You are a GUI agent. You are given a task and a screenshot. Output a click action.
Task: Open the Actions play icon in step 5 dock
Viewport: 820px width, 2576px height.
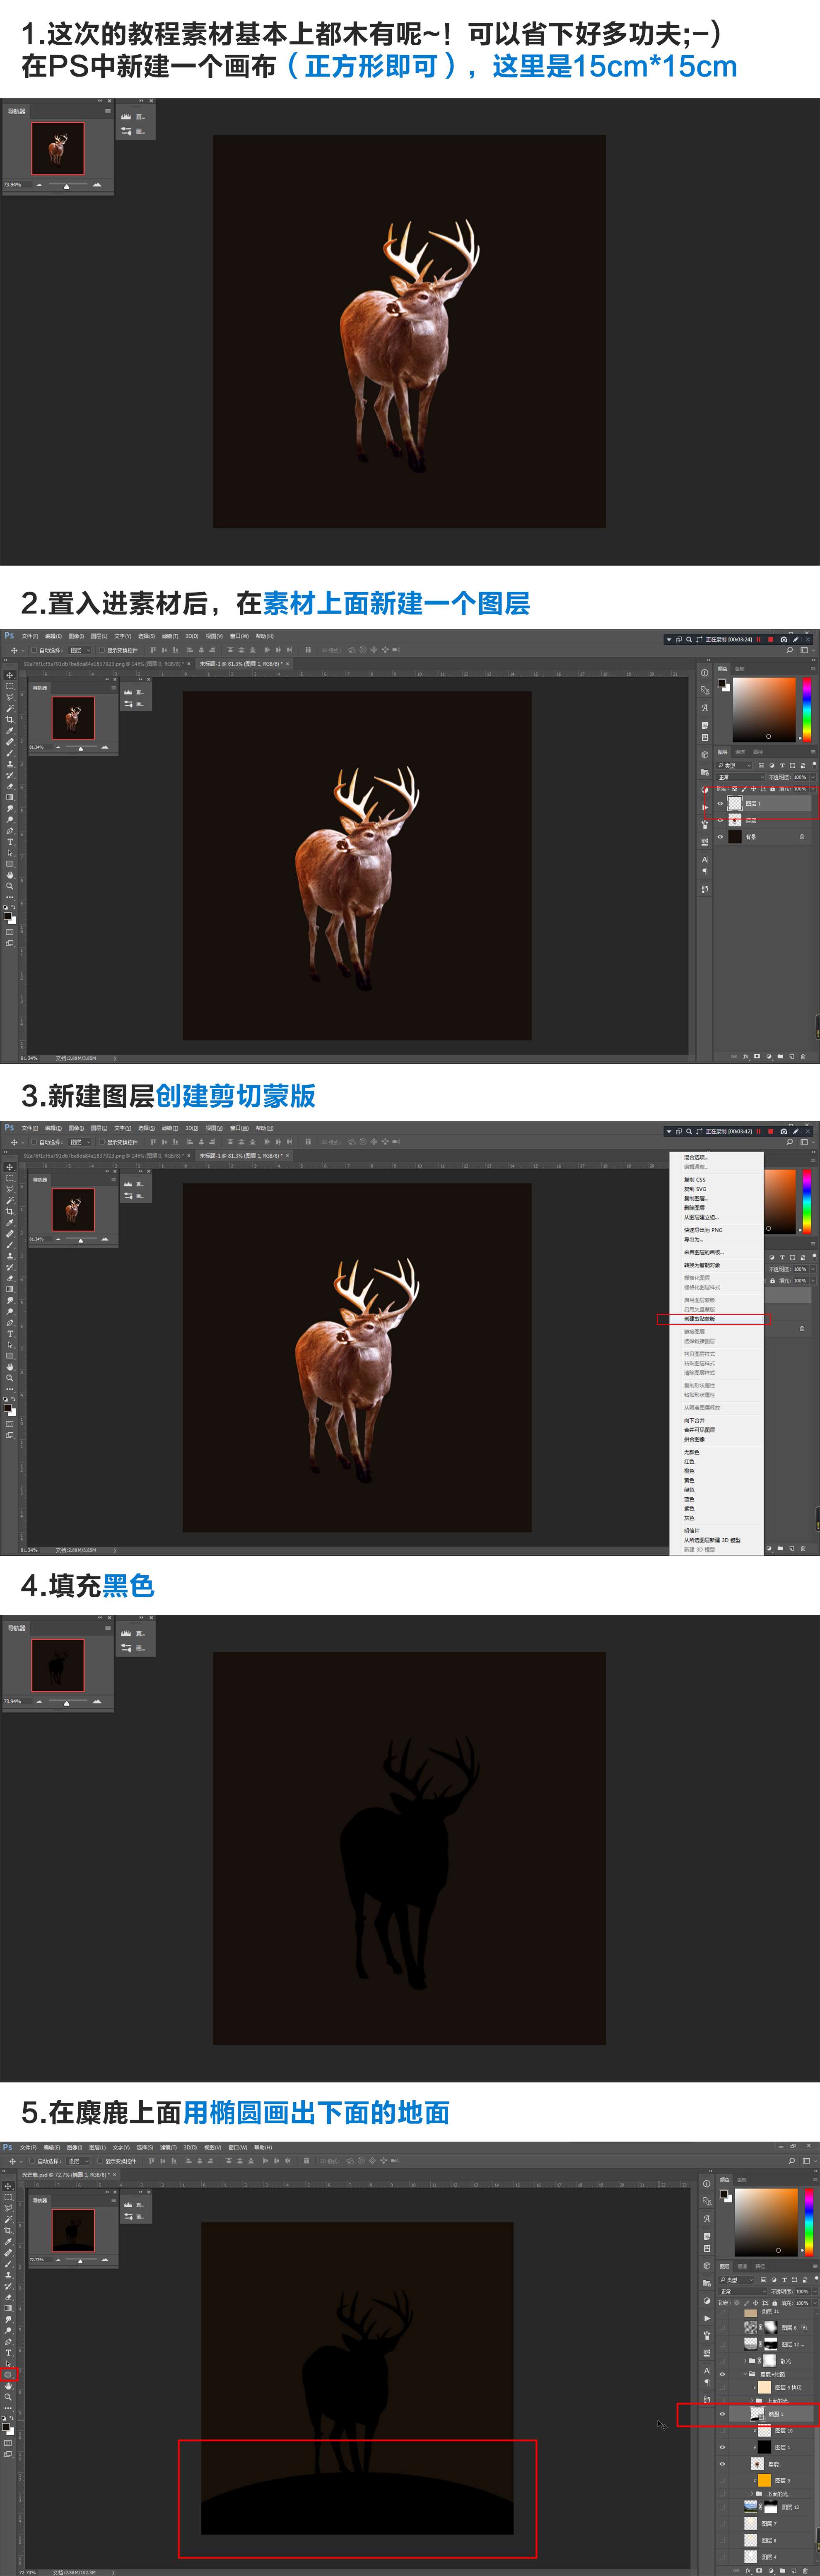click(x=707, y=2318)
